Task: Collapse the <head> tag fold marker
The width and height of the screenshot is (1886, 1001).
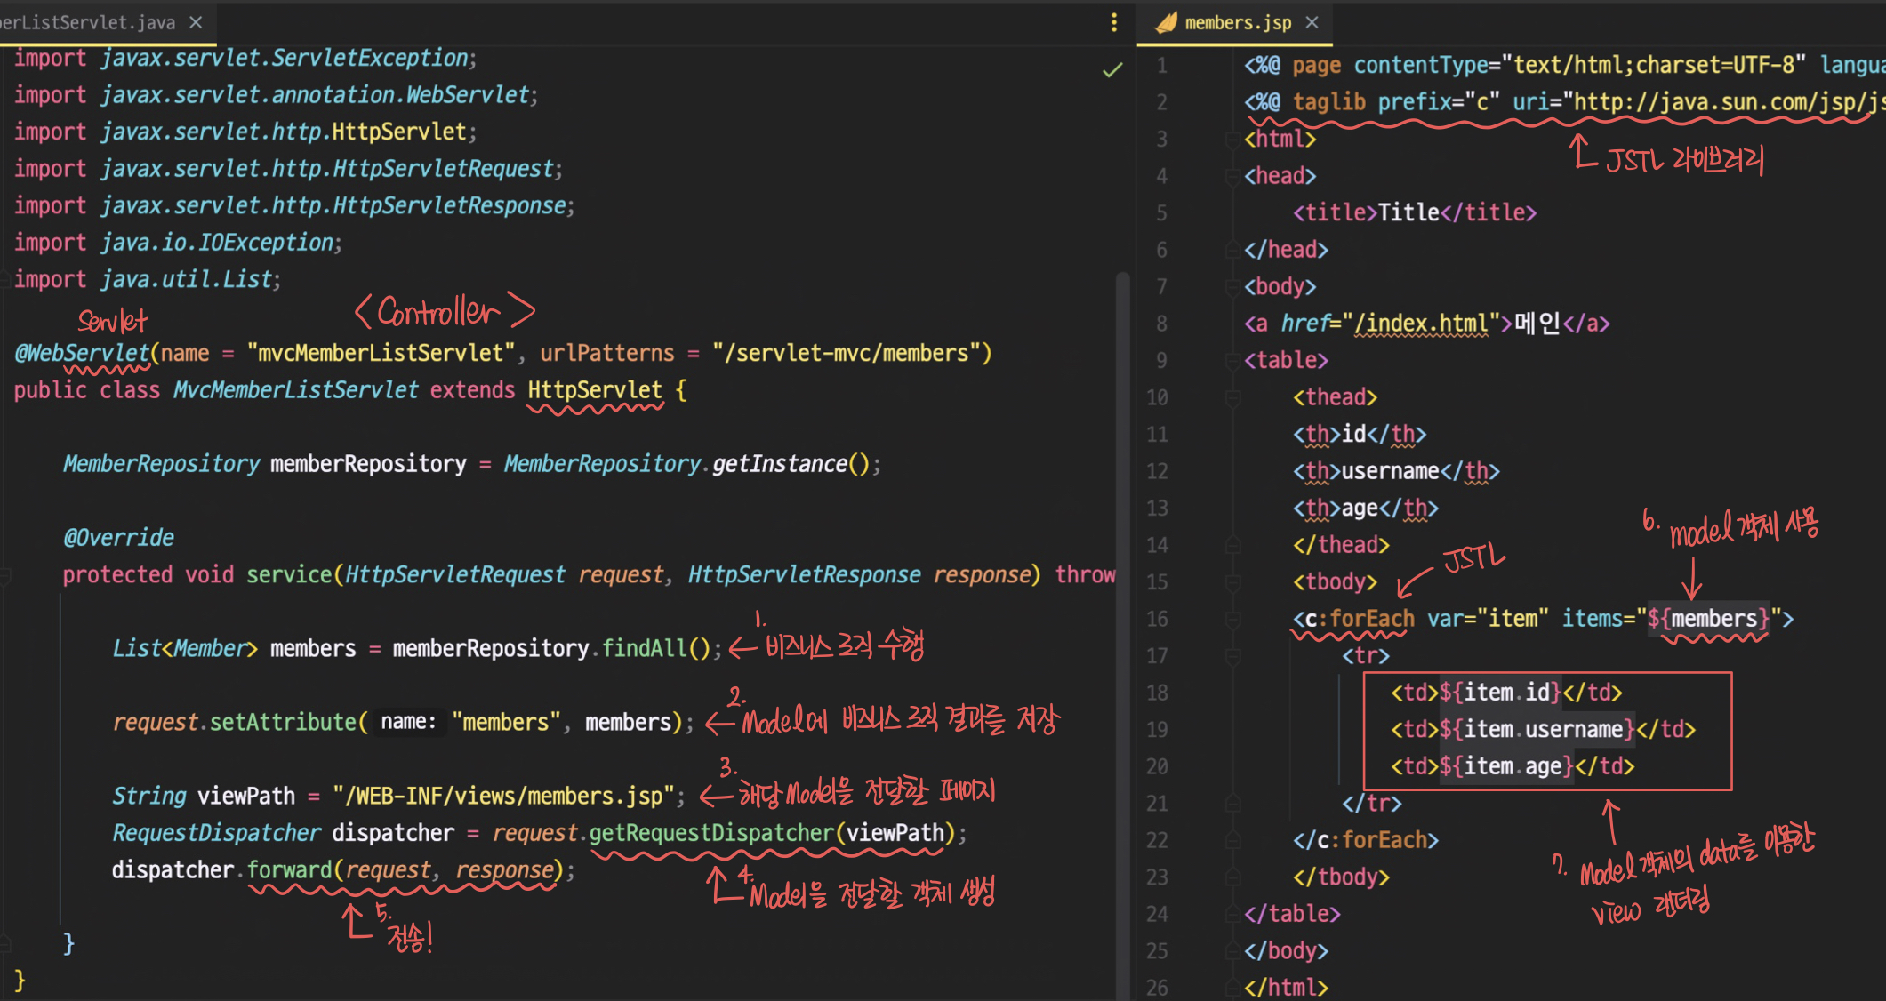Action: pos(1232,176)
